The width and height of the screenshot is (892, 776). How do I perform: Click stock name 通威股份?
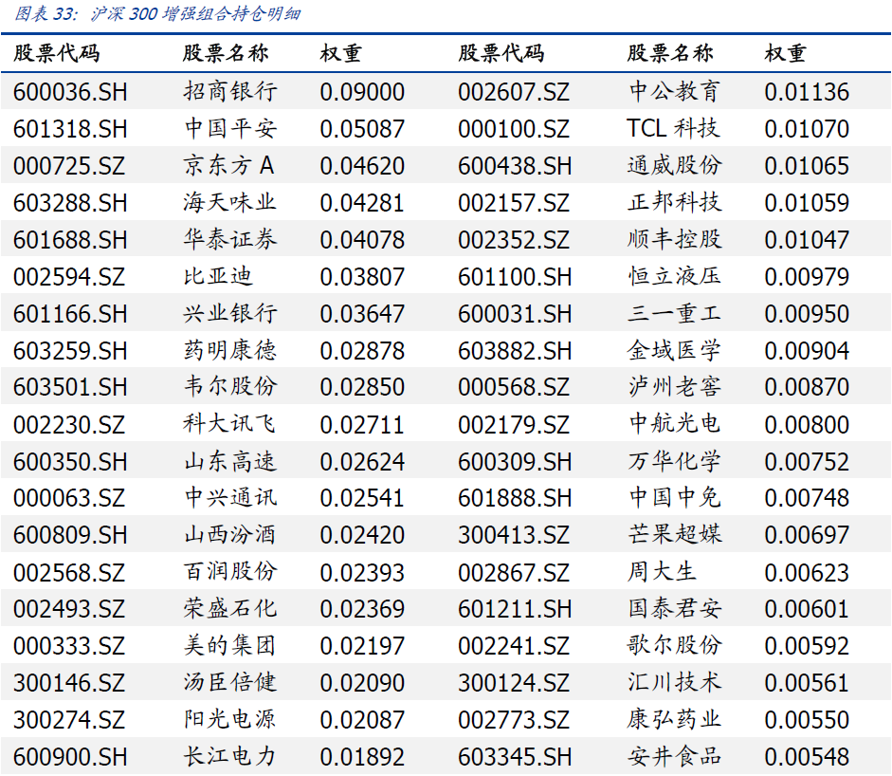[675, 165]
